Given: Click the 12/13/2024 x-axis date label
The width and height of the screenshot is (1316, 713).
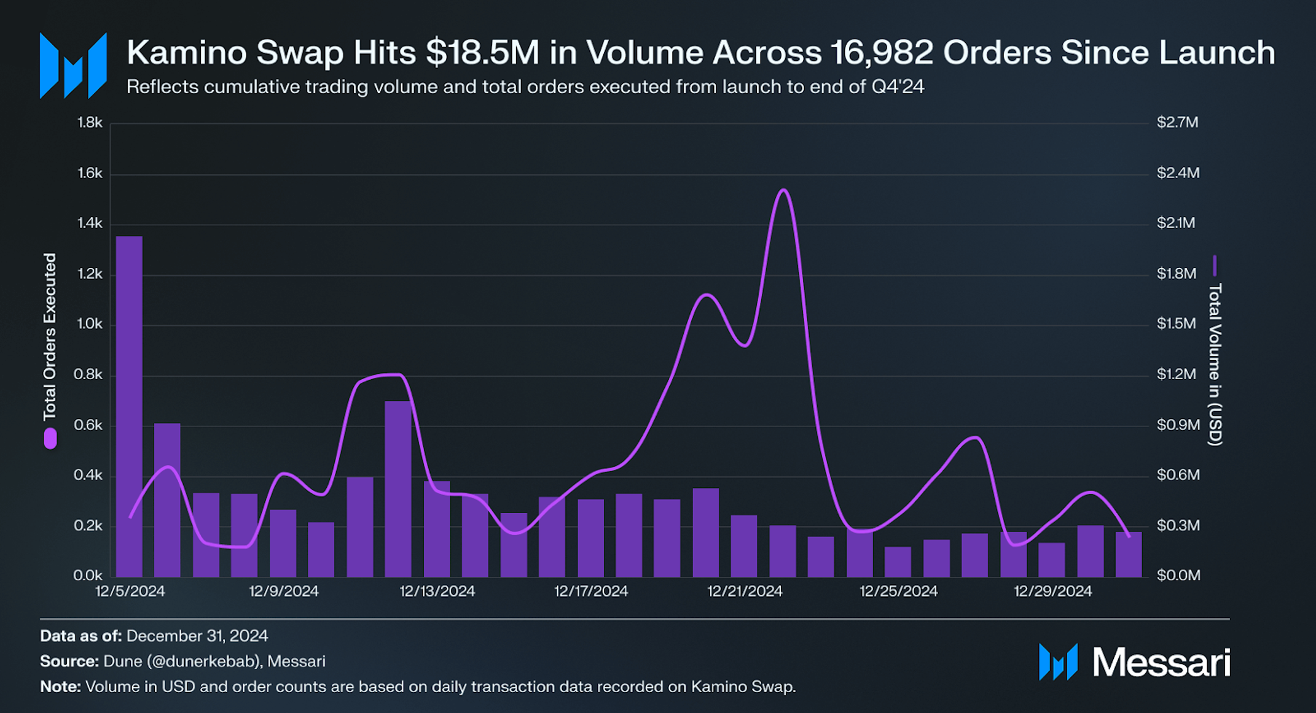Looking at the screenshot, I should pyautogui.click(x=437, y=592).
